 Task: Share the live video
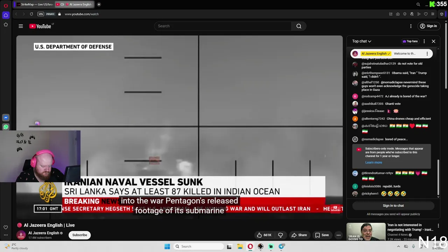[299, 235]
